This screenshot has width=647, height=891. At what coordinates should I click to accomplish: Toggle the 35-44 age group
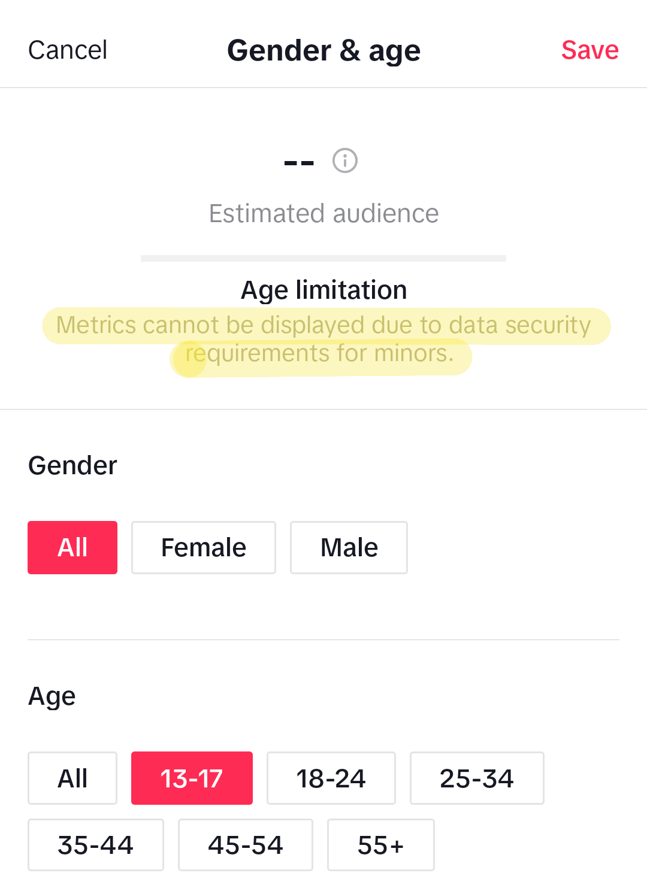96,845
